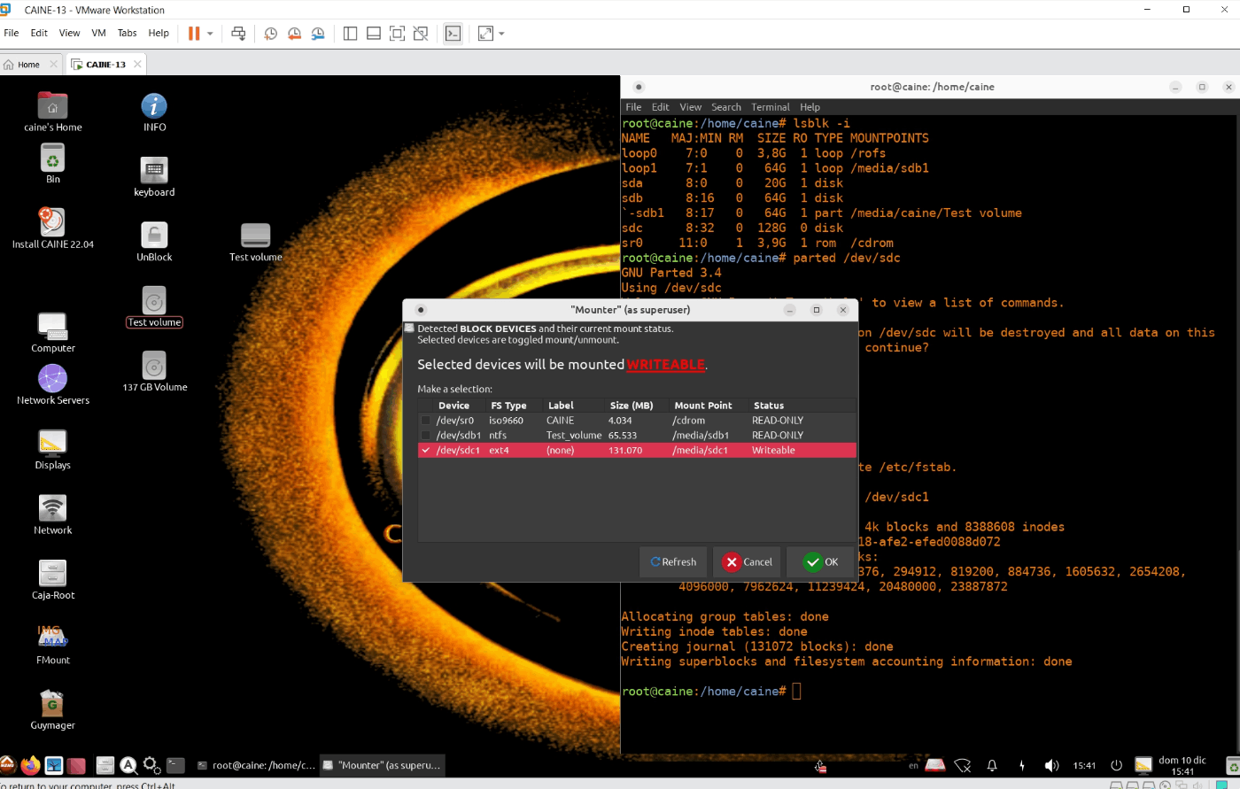Toggle the VMware library sidebar icon
Viewport: 1240px width, 789px height.
pyautogui.click(x=350, y=34)
